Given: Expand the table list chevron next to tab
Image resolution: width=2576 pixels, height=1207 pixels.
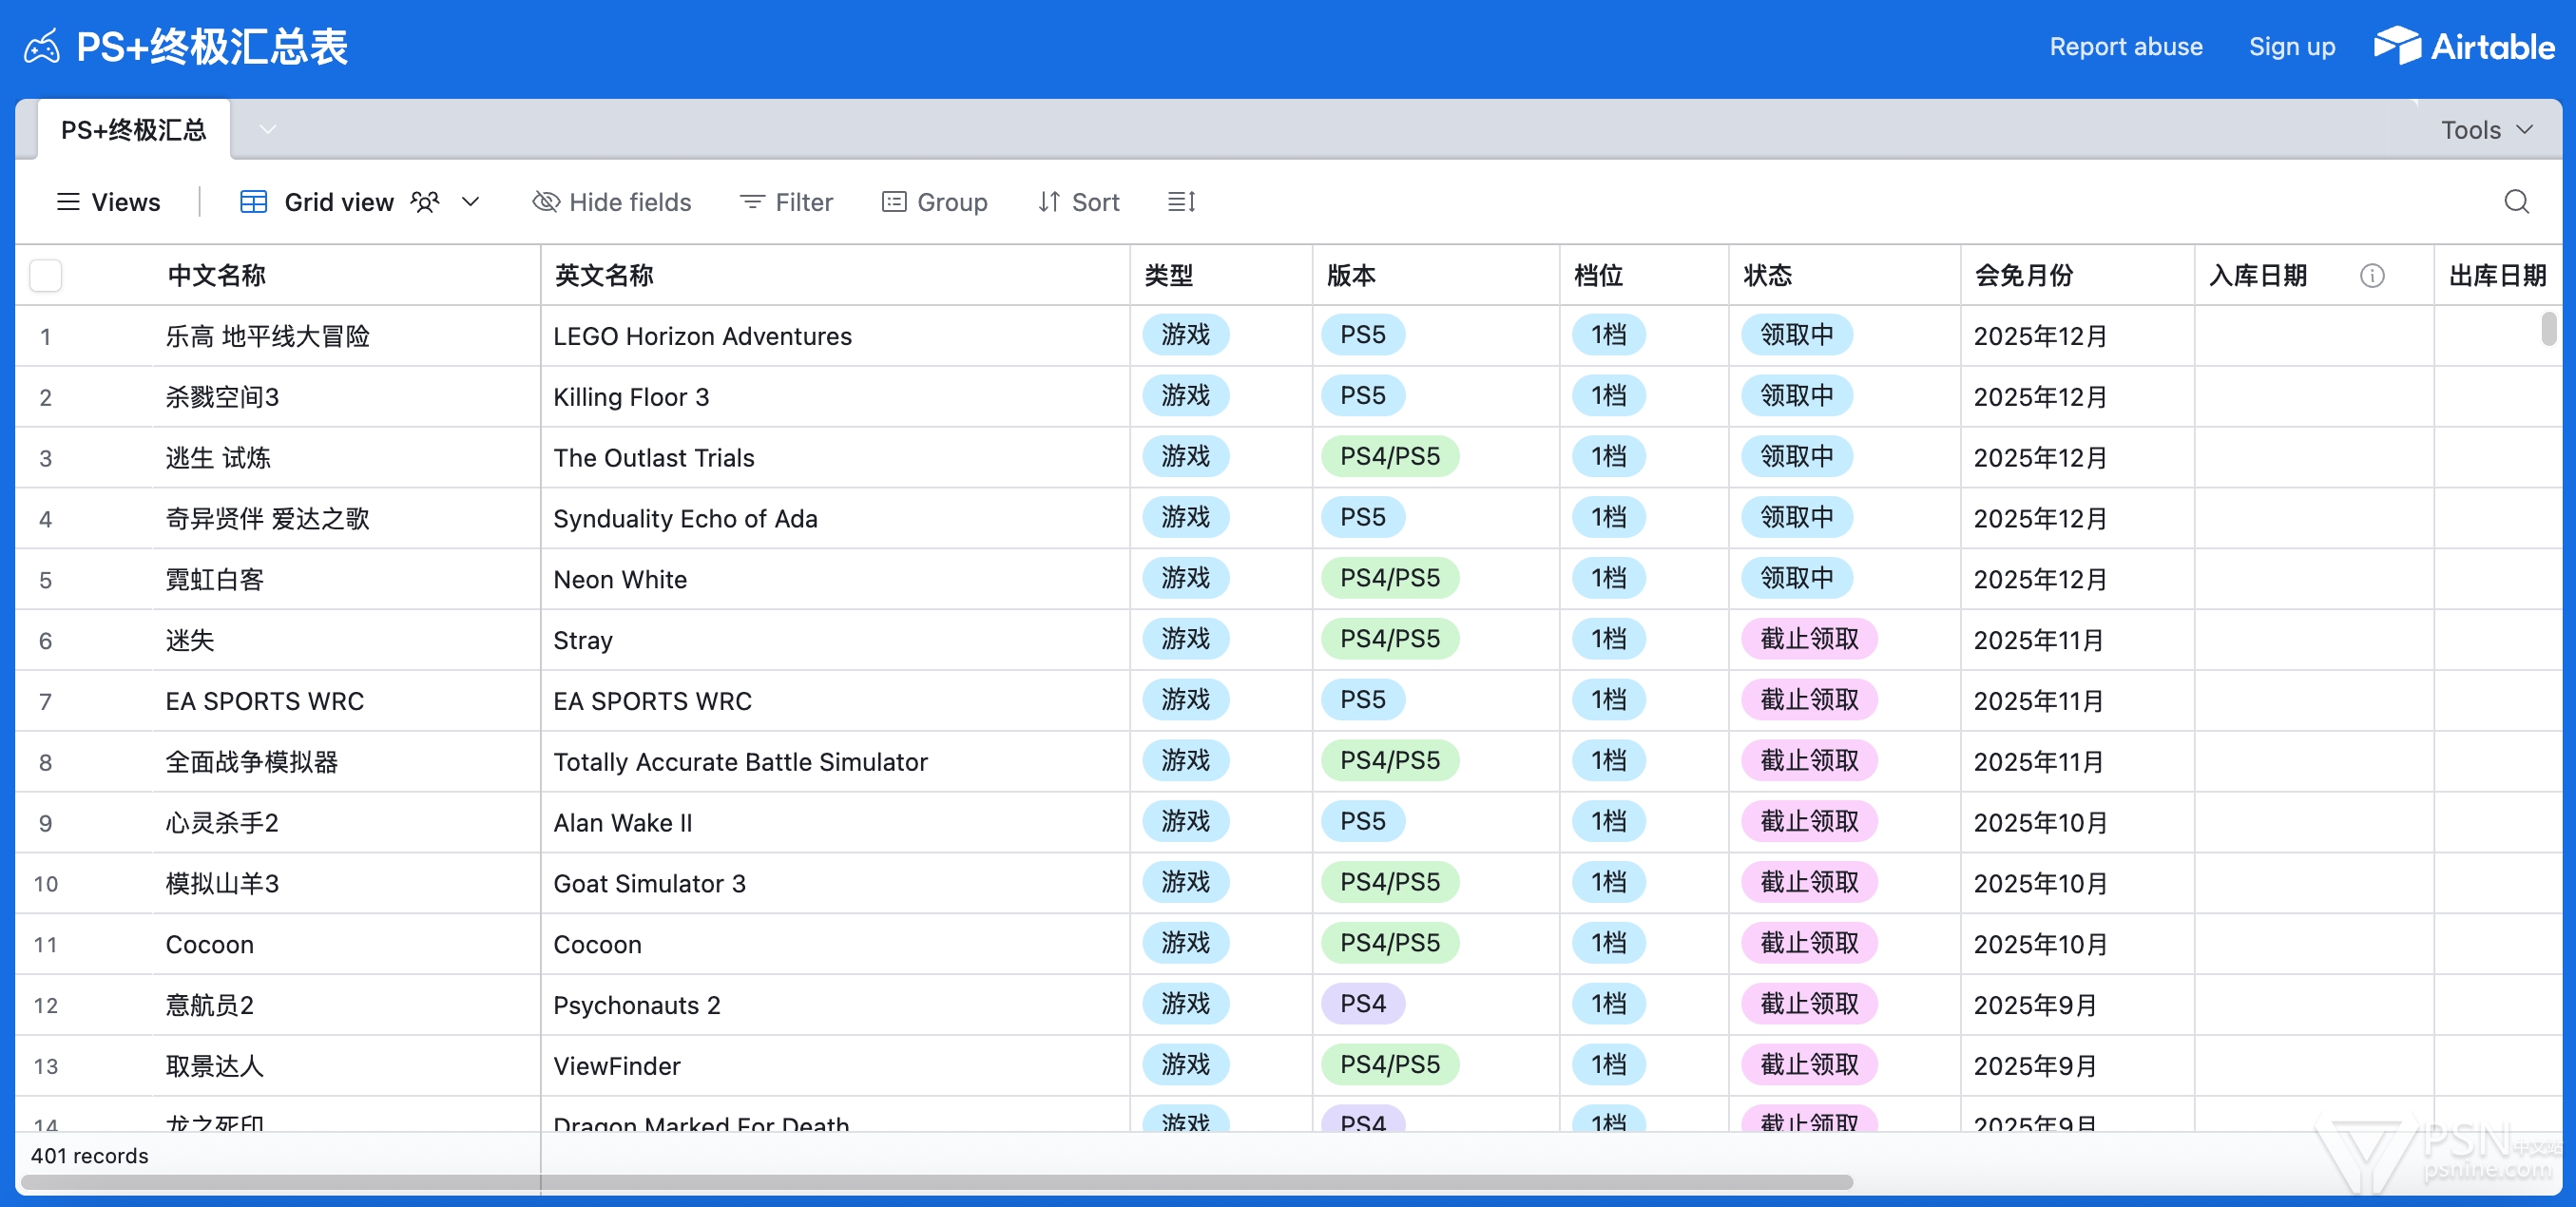Looking at the screenshot, I should click(x=267, y=130).
